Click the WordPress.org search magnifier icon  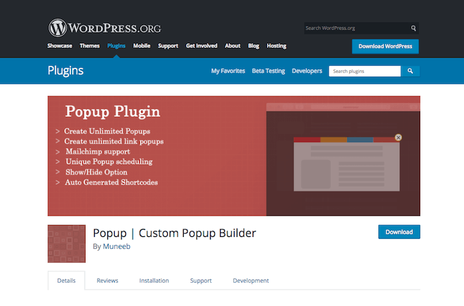pos(414,28)
